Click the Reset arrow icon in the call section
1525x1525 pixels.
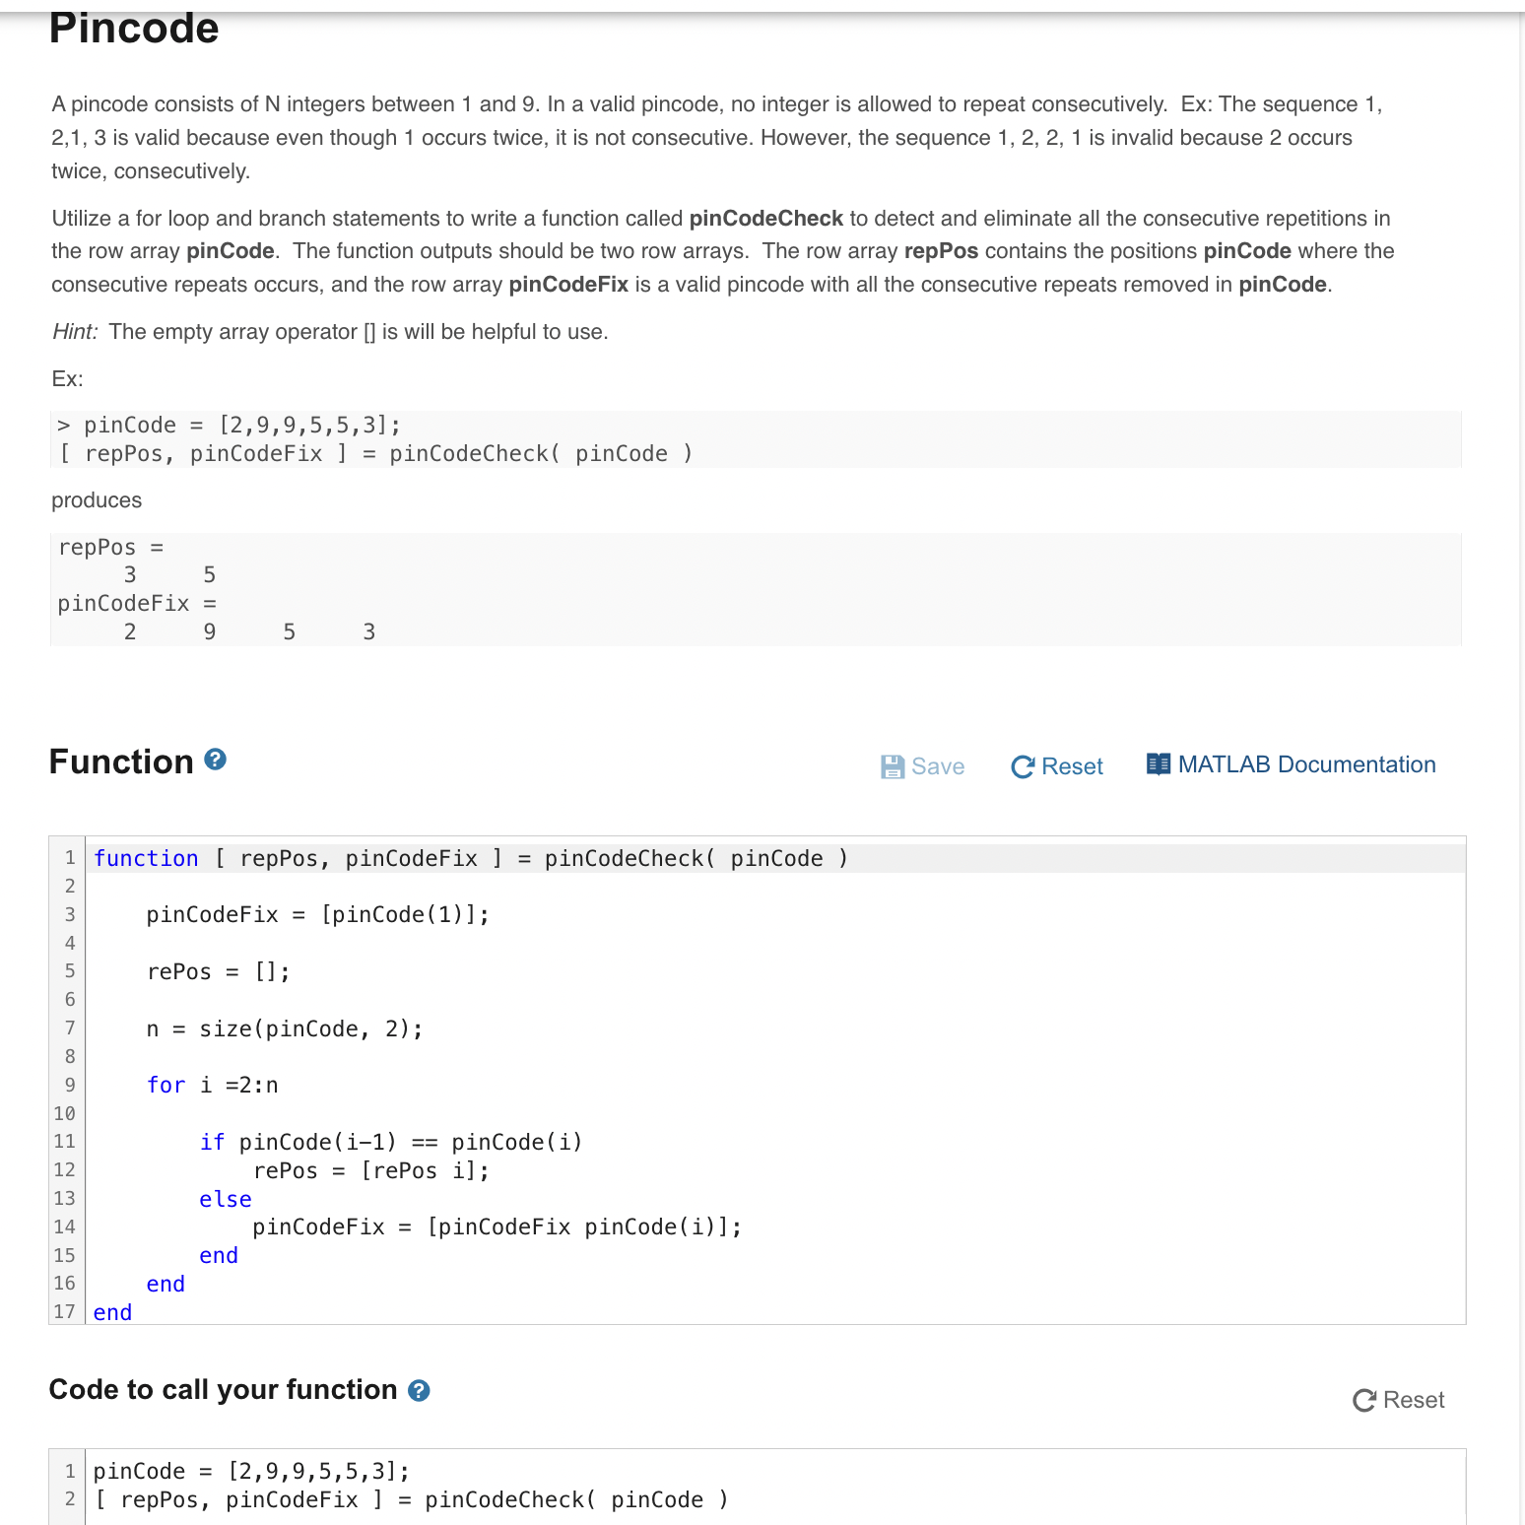pos(1362,1399)
